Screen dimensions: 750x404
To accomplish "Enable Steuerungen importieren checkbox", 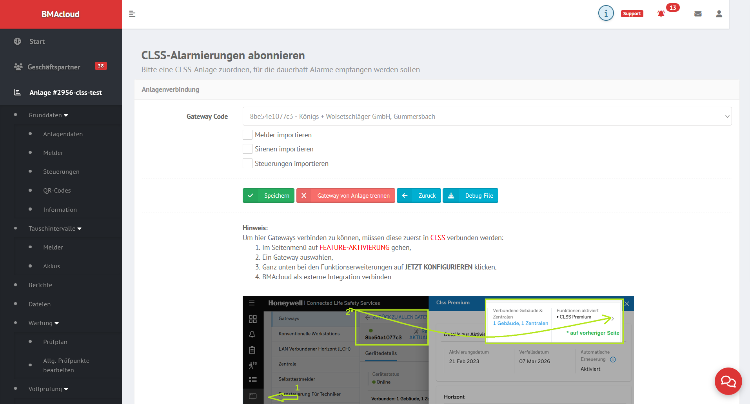I will [x=247, y=164].
